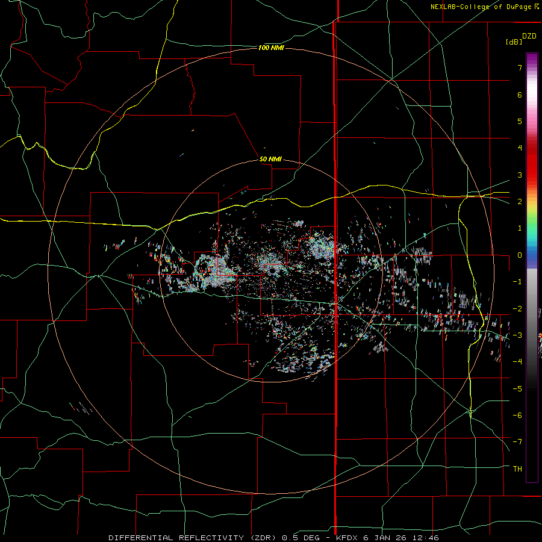Viewport: 542px width, 542px height.
Task: Click the 1 dB scale label
Action: point(520,228)
